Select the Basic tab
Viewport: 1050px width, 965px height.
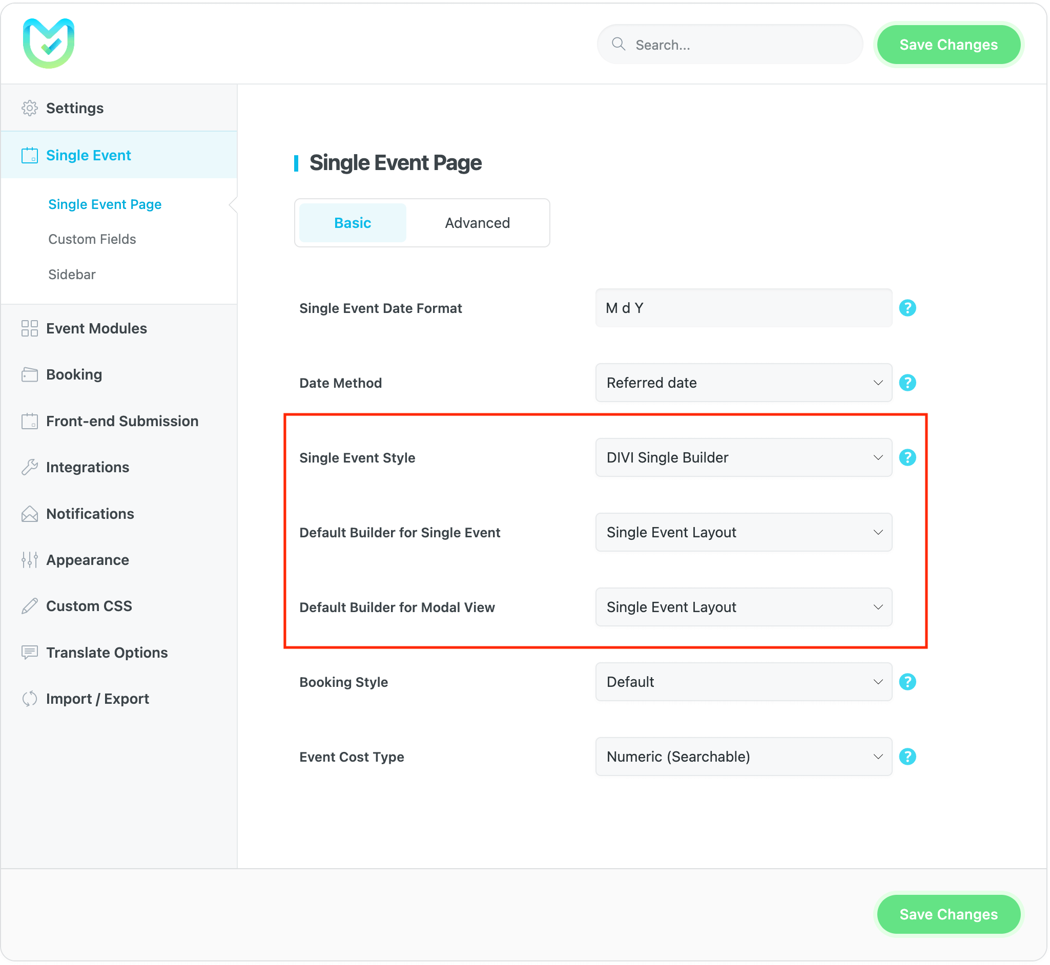click(353, 223)
